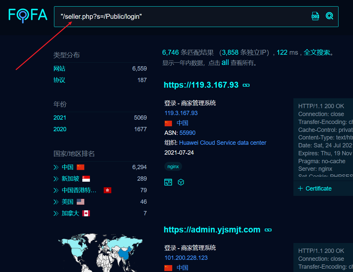Expand the 新加坡 country entry
The width and height of the screenshot is (353, 272).
tap(56, 179)
